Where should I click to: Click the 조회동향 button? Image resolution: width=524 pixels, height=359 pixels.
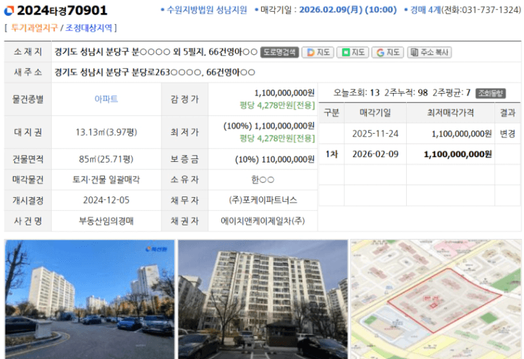point(490,93)
